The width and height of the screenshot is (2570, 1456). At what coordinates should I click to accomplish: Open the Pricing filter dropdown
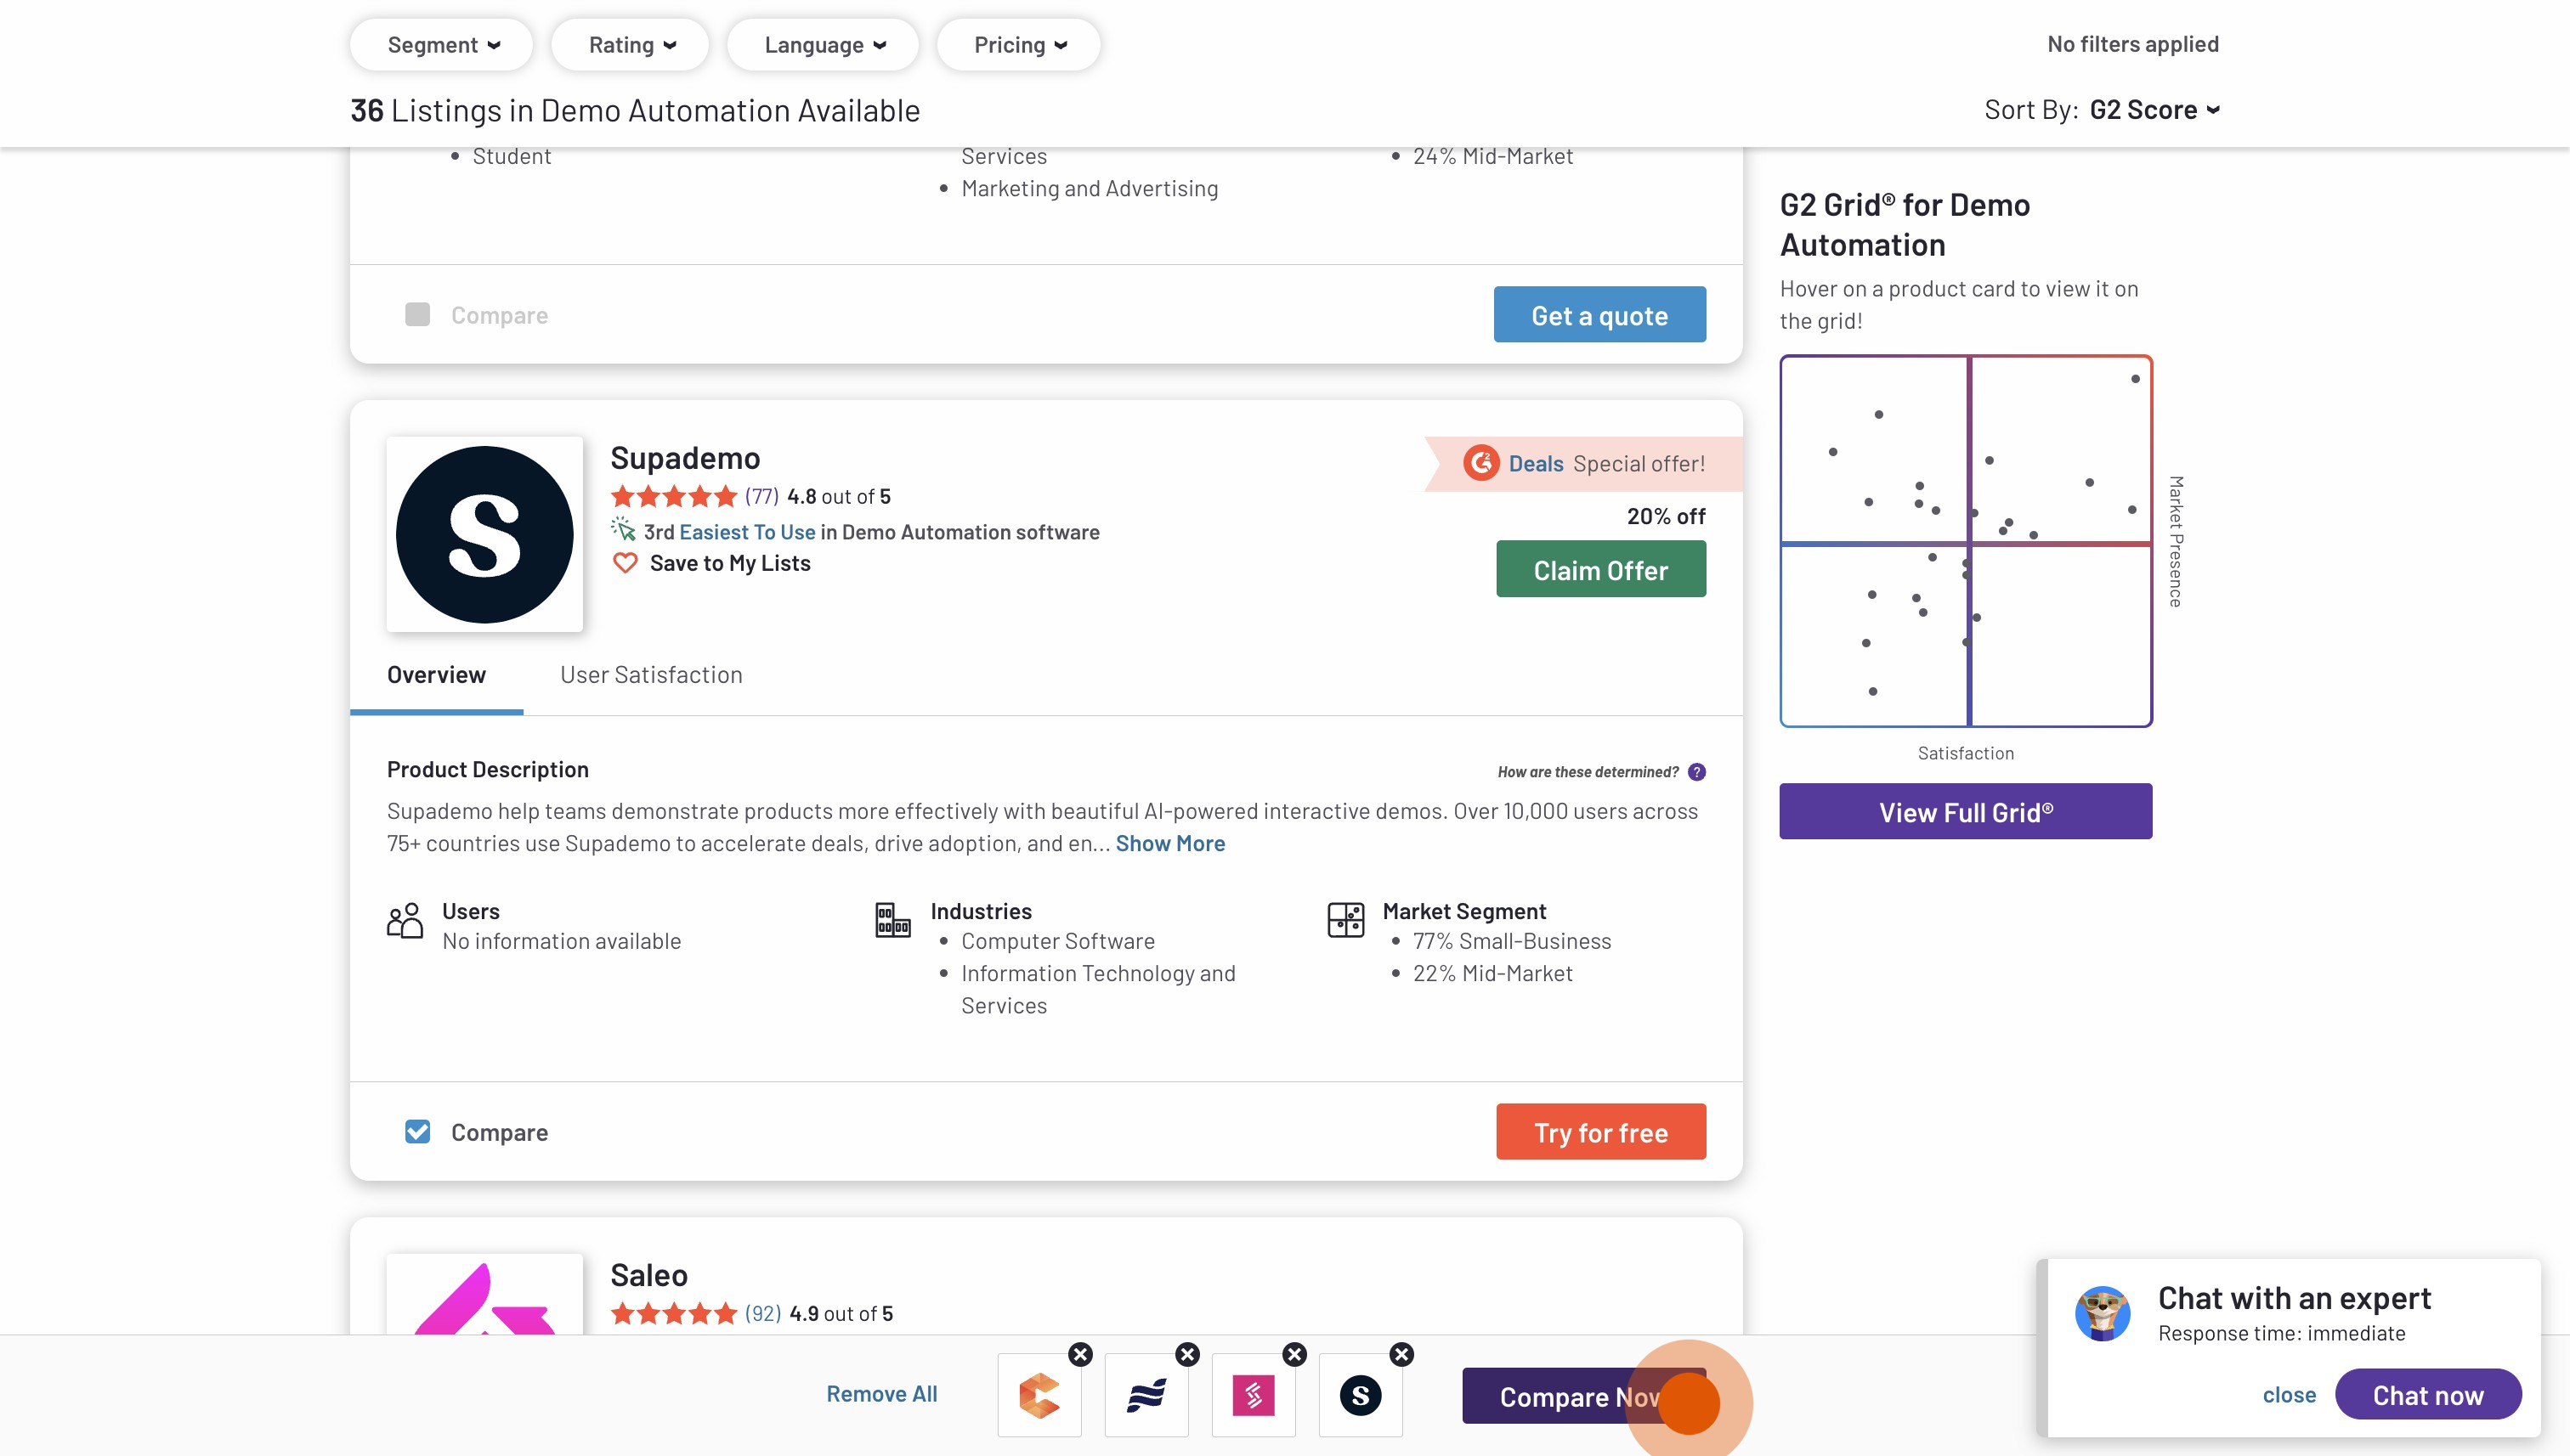pos(1018,45)
